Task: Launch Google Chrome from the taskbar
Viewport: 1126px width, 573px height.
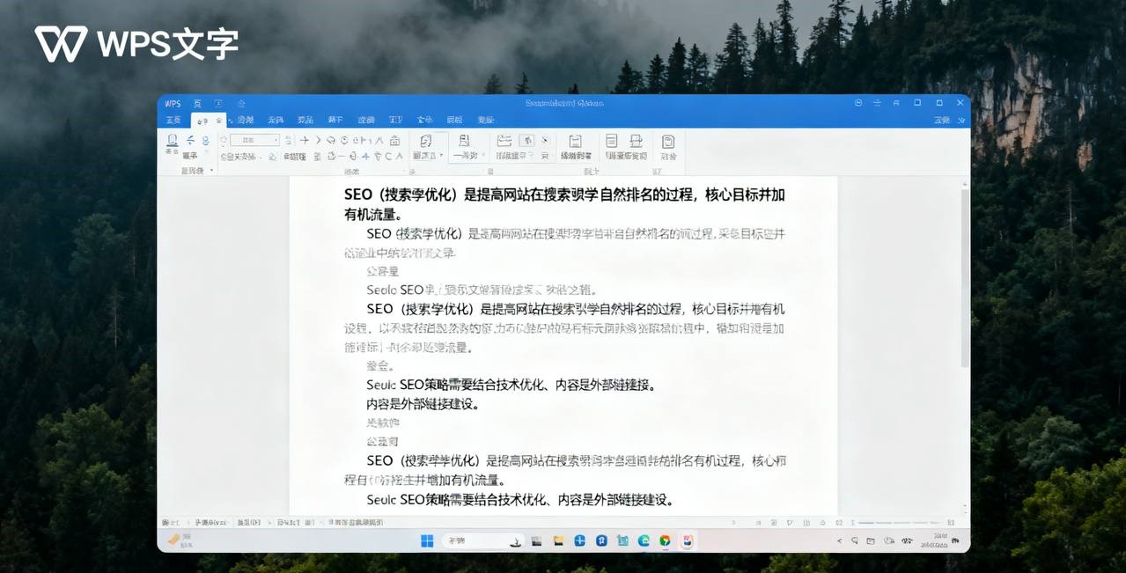Action: (x=664, y=540)
